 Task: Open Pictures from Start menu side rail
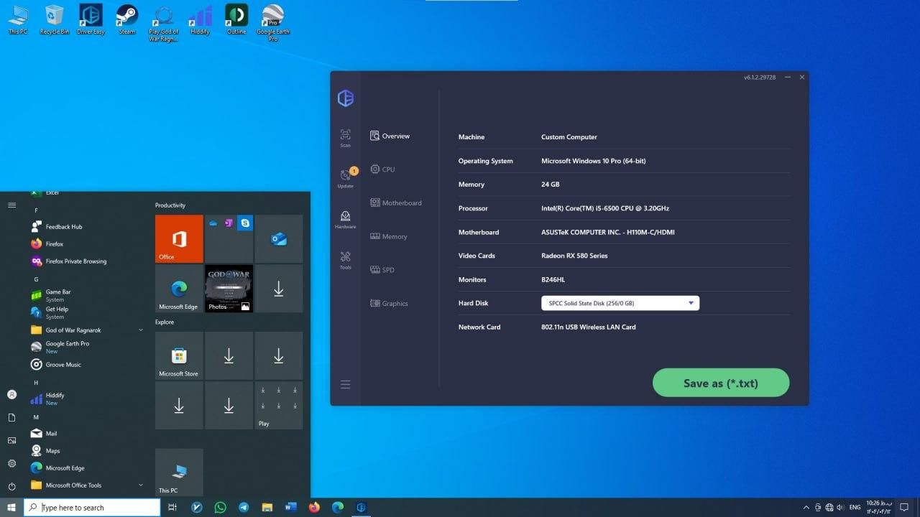pyautogui.click(x=11, y=440)
